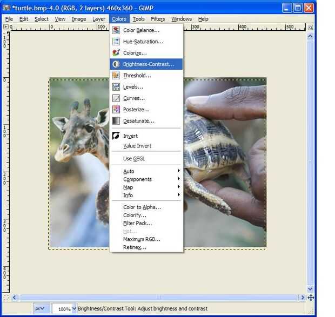
Task: Click horizontal scrollbar right arrow
Action: point(303,298)
